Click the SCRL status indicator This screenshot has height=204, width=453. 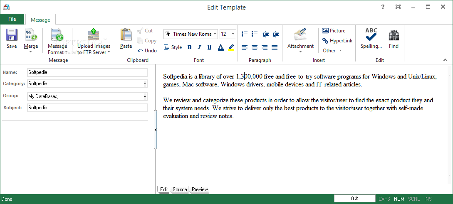(x=414, y=199)
